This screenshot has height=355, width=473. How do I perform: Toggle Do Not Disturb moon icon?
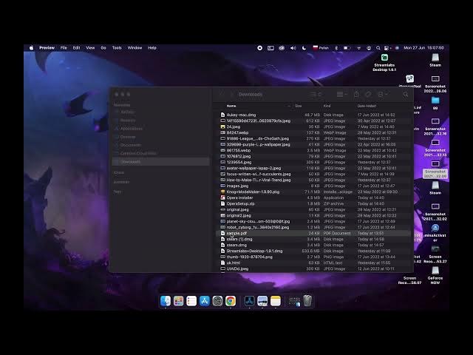304,47
